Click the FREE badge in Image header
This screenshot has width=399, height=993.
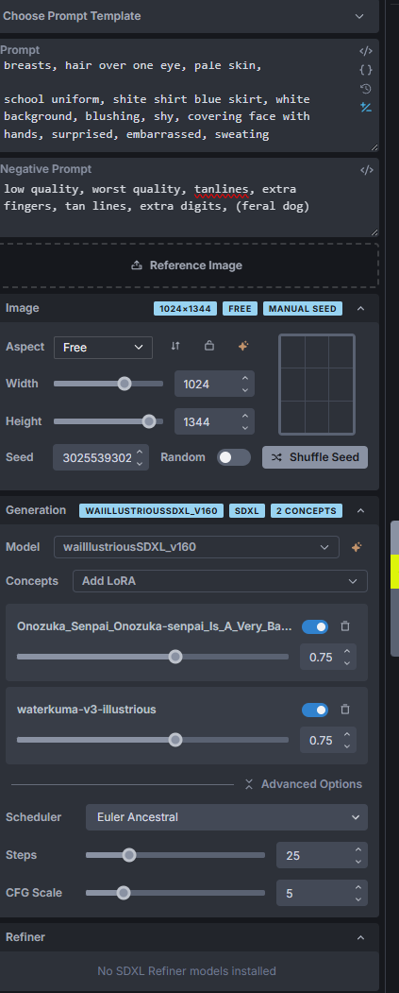pos(241,308)
